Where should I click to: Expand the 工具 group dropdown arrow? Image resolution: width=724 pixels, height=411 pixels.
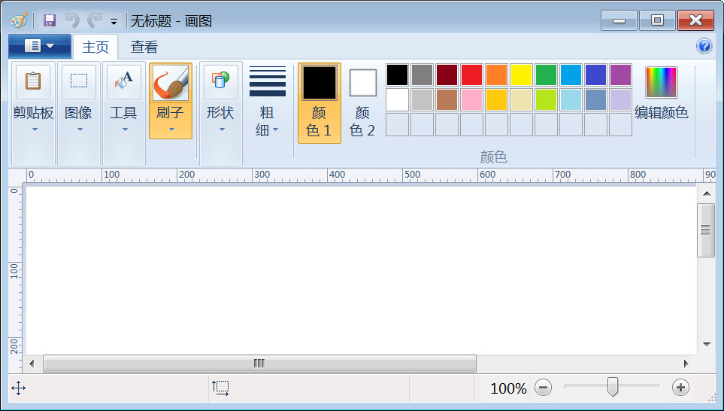point(125,129)
